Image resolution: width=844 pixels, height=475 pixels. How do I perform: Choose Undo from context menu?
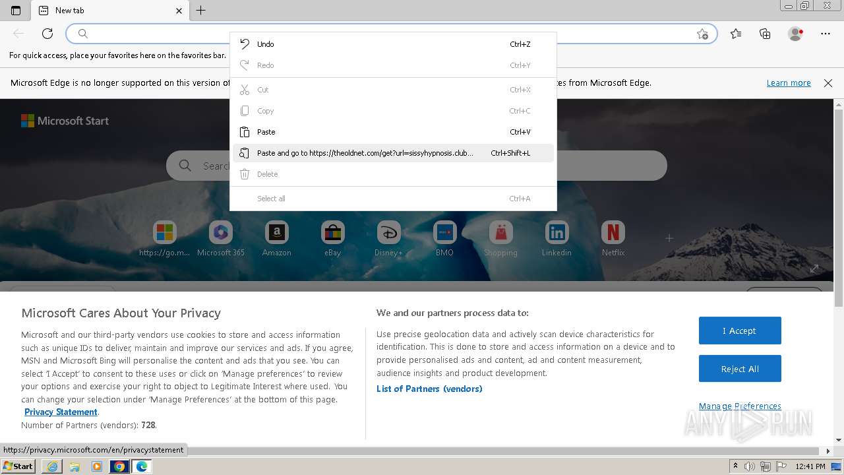pyautogui.click(x=393, y=44)
